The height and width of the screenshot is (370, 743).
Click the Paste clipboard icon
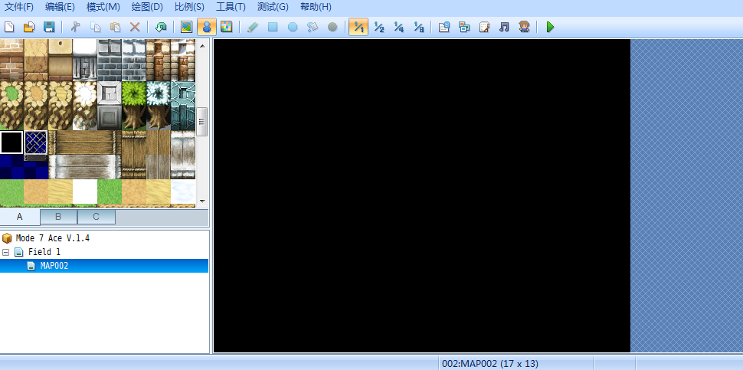(115, 27)
